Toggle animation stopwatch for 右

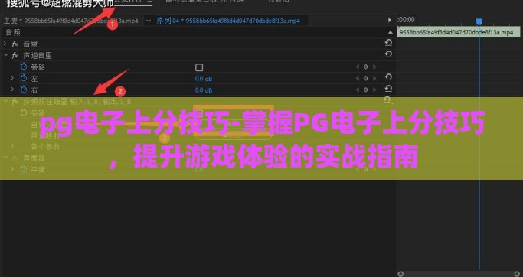coord(24,90)
